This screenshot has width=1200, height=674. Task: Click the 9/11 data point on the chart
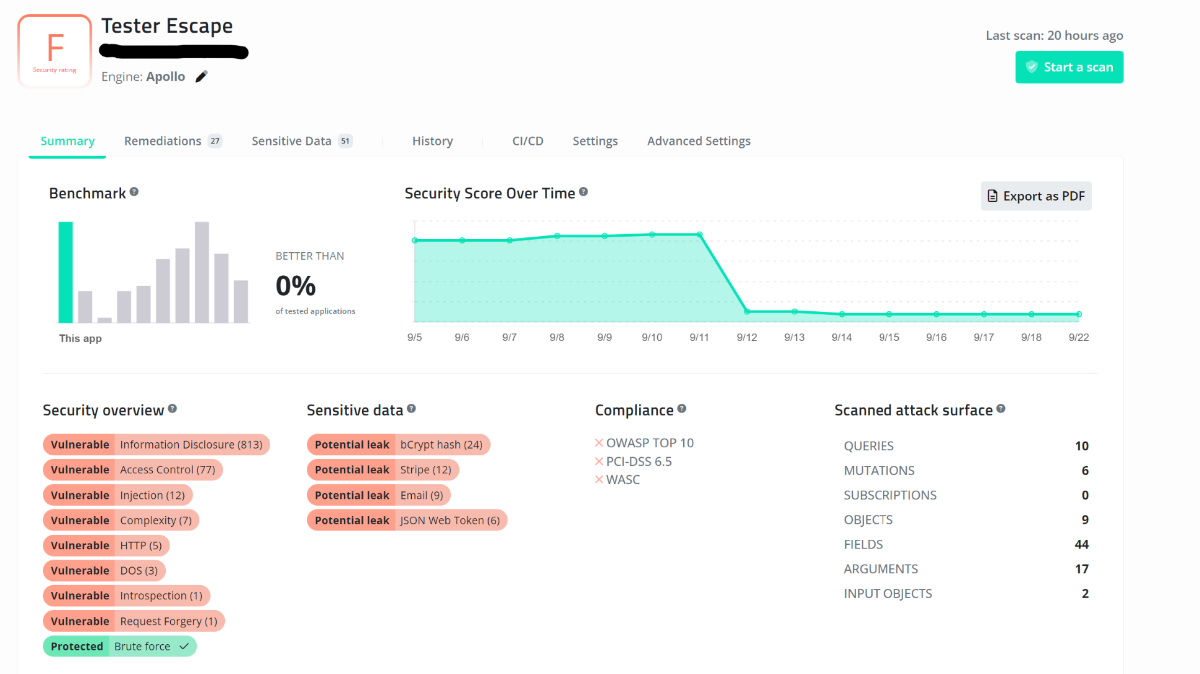click(699, 234)
